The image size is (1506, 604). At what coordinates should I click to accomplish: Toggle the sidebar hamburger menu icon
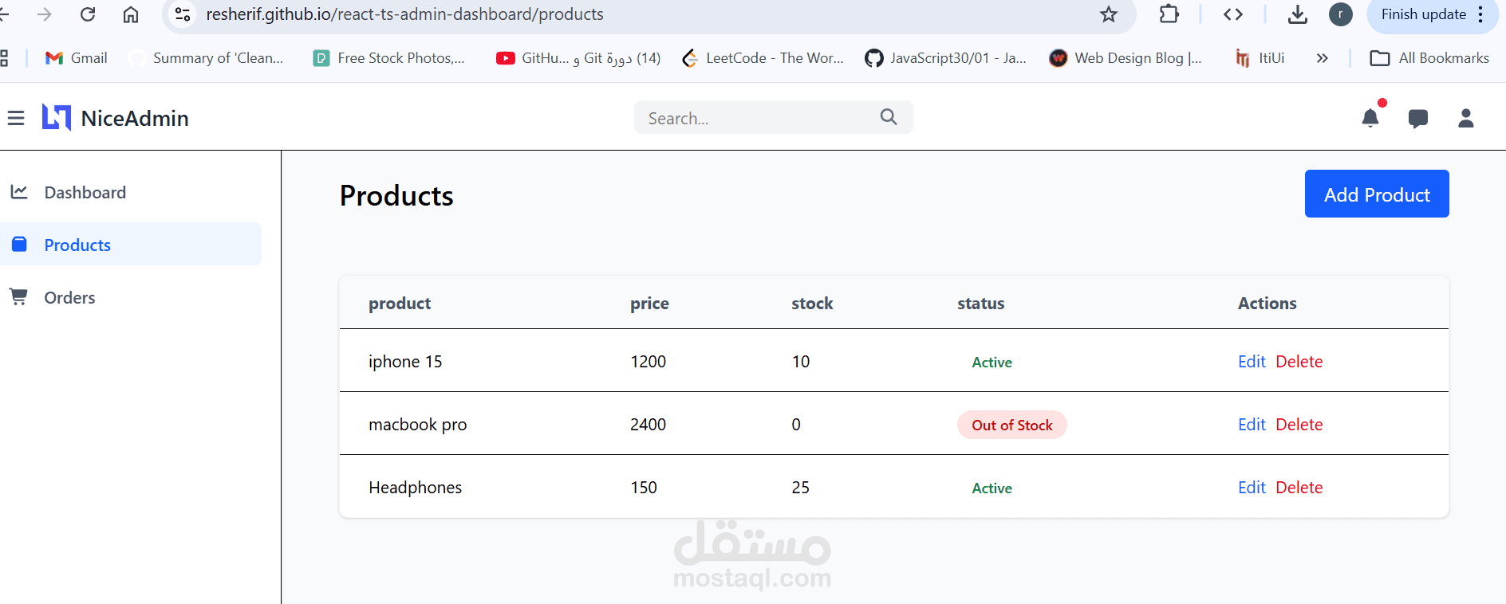click(x=16, y=119)
